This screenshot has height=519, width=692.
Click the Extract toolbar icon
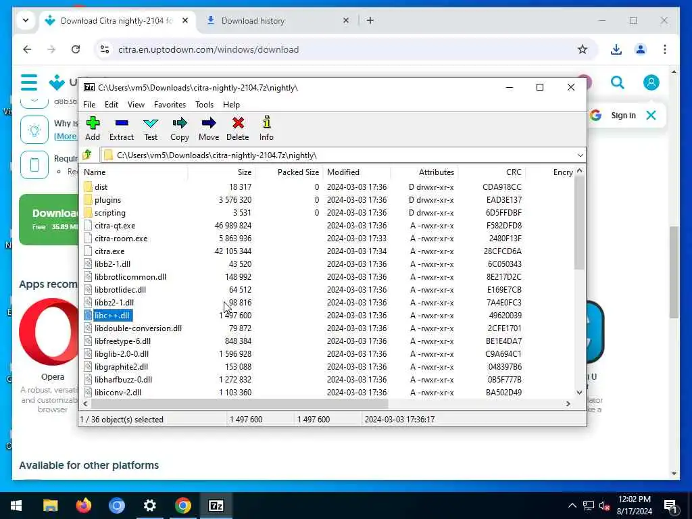coord(122,128)
